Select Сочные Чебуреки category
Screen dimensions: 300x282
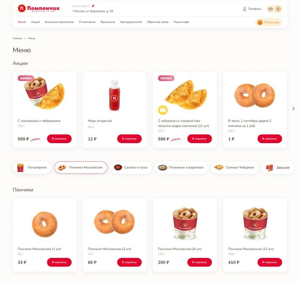point(235,168)
